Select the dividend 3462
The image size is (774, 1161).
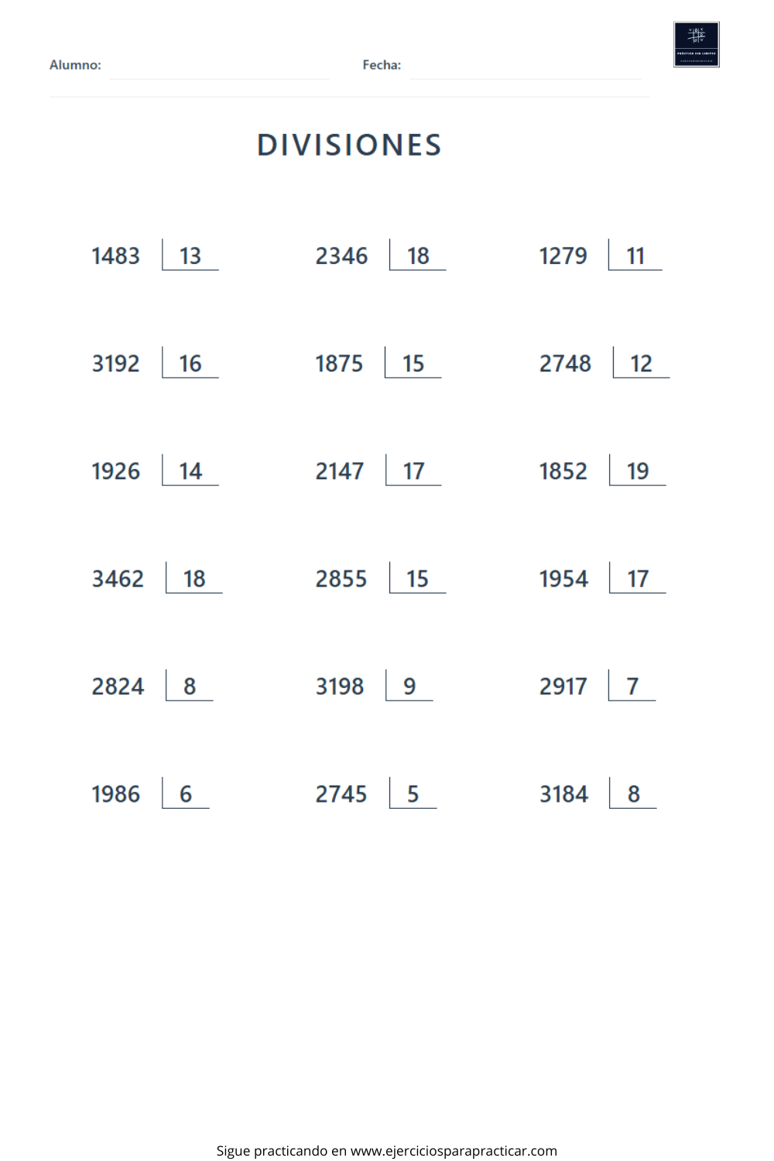[118, 579]
